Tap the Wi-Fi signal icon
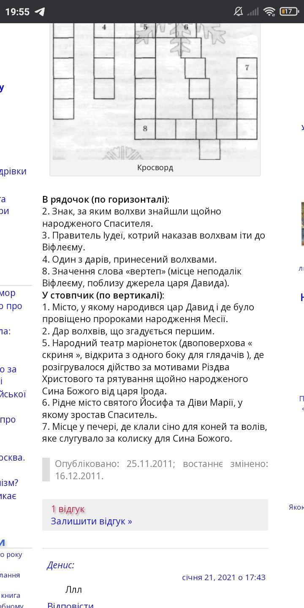Viewport: 304px width, 608px height. pos(269,12)
